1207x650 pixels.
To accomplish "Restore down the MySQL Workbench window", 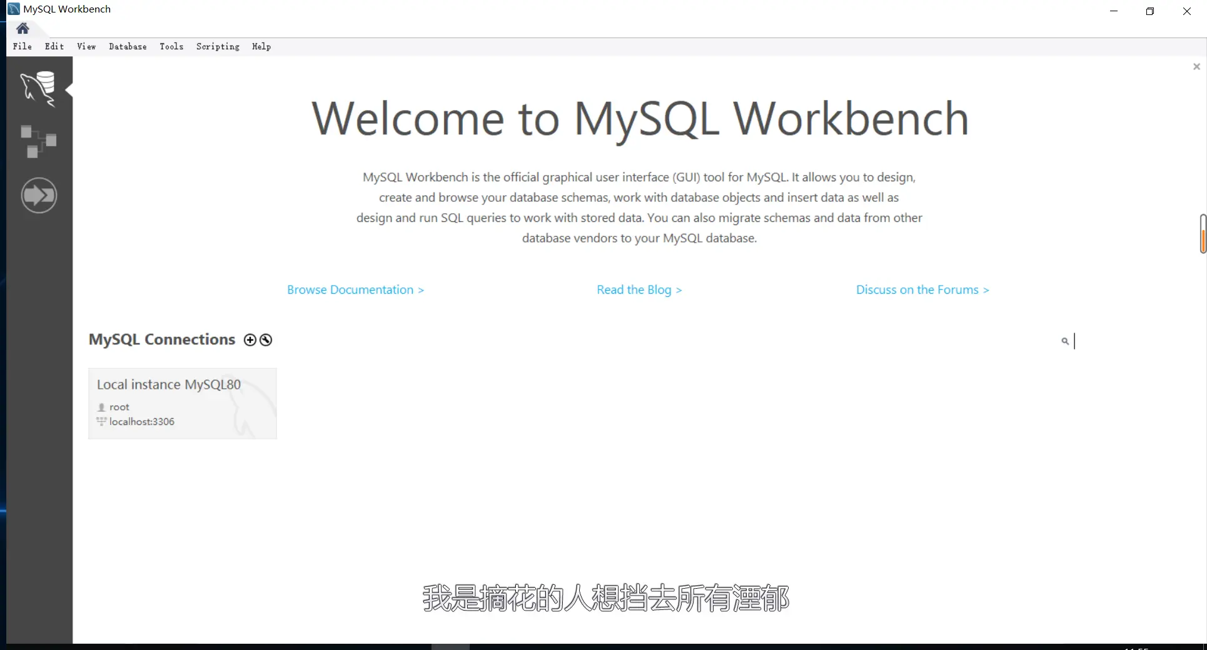I will pyautogui.click(x=1150, y=11).
